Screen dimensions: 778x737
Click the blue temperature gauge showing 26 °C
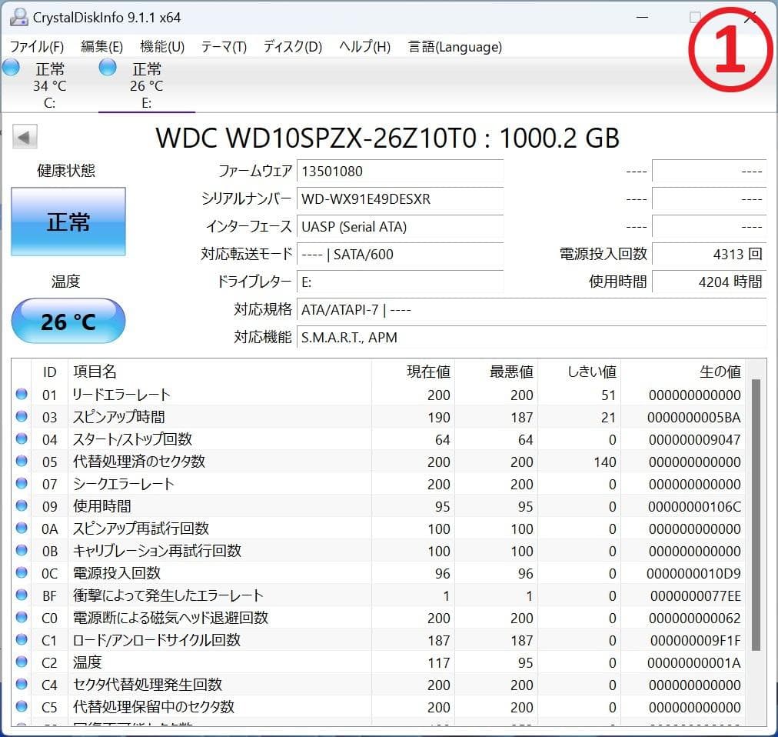[68, 320]
